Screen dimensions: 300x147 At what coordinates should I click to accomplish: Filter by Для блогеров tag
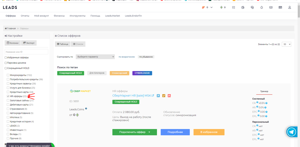point(97,73)
